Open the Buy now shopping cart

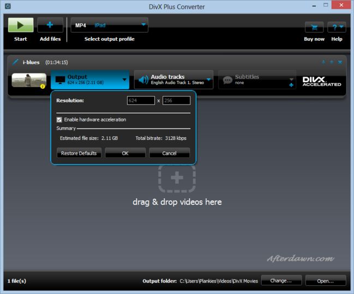[x=314, y=27]
